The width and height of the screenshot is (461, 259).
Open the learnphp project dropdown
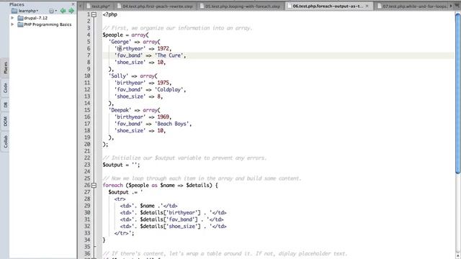point(25,11)
